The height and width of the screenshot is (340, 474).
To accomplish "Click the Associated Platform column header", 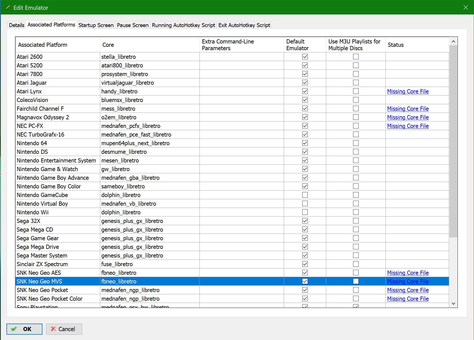I will click(x=58, y=45).
